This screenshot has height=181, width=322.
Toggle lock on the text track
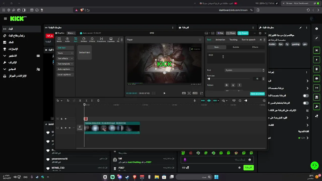pos(62,119)
